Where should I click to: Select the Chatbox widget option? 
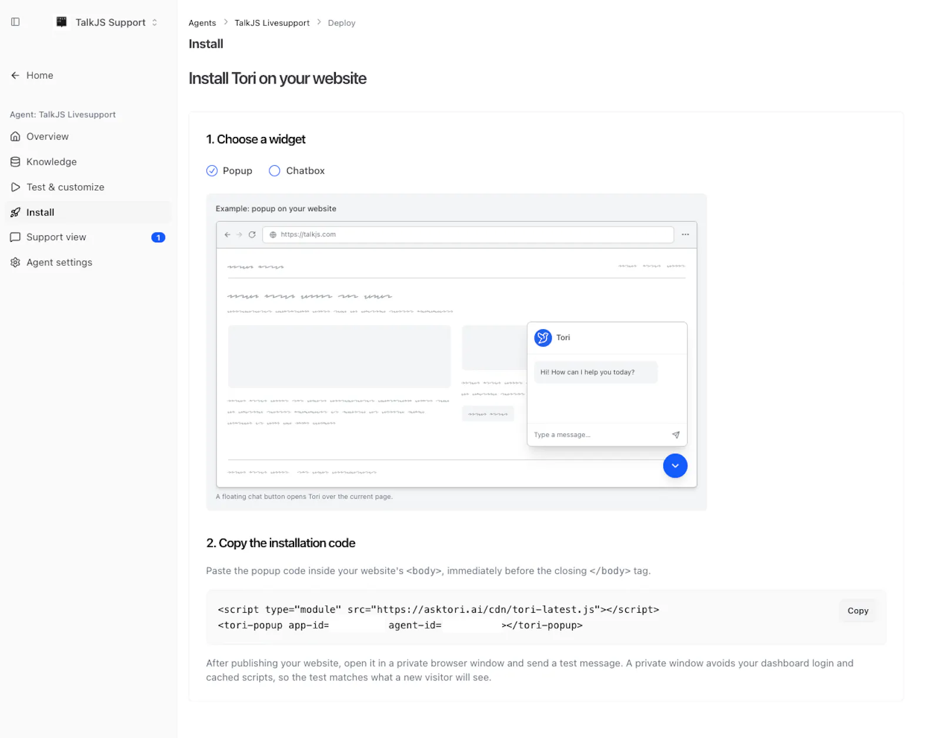297,171
